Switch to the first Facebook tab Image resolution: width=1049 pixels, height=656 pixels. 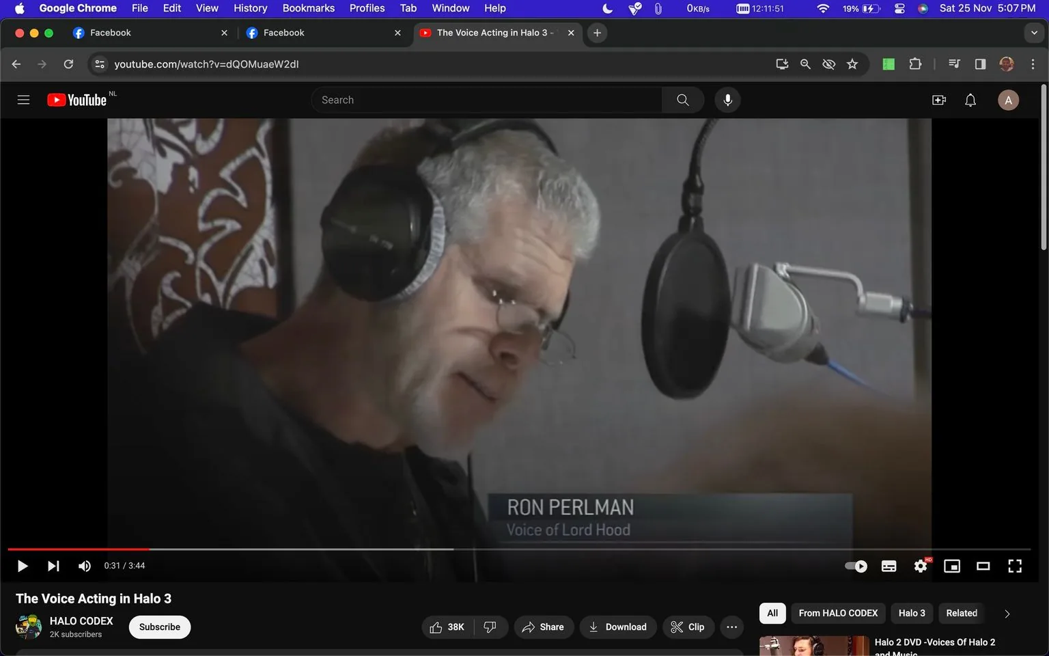(x=137, y=32)
